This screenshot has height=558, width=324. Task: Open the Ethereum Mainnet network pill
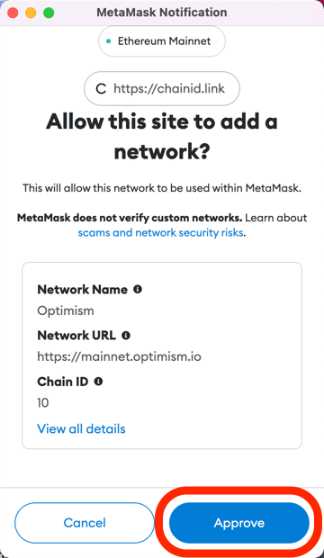tap(162, 40)
